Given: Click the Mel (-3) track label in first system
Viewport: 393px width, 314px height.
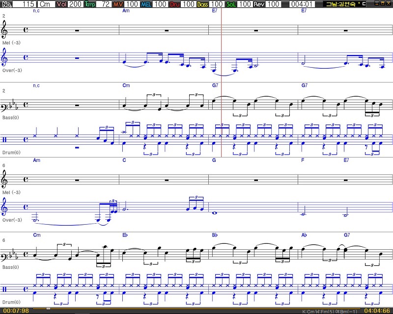Looking at the screenshot, I should (11, 43).
